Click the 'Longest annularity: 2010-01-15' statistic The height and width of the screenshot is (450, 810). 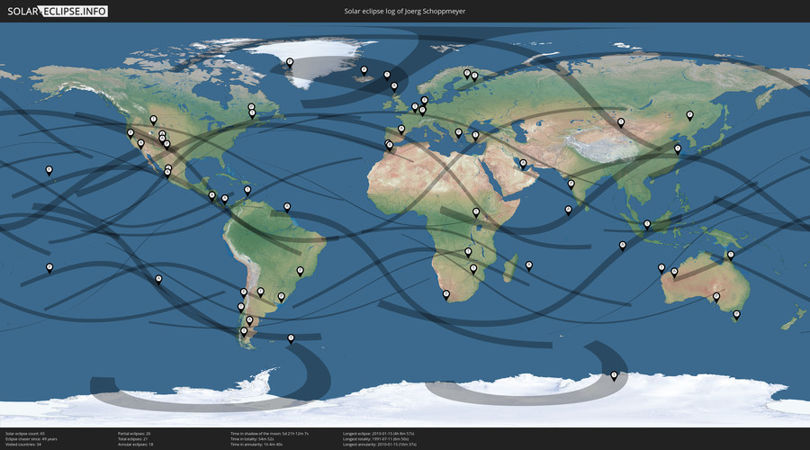(x=380, y=445)
